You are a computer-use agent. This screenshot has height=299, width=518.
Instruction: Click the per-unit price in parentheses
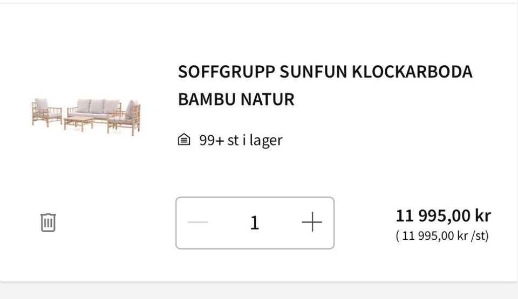442,236
